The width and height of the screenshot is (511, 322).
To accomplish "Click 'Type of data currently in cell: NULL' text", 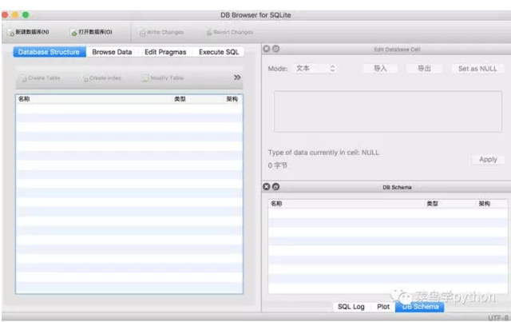I will tap(323, 153).
